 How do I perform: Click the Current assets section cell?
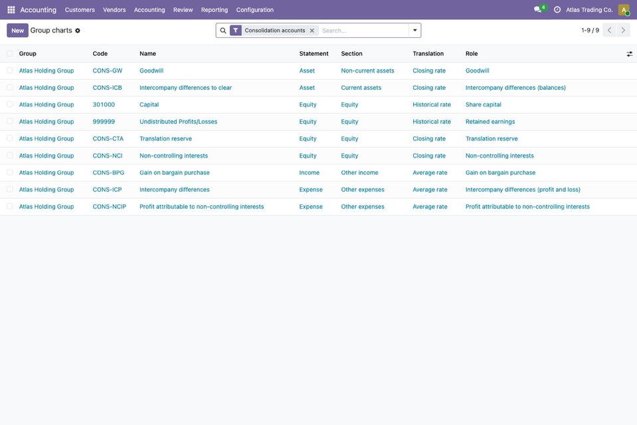click(x=361, y=88)
